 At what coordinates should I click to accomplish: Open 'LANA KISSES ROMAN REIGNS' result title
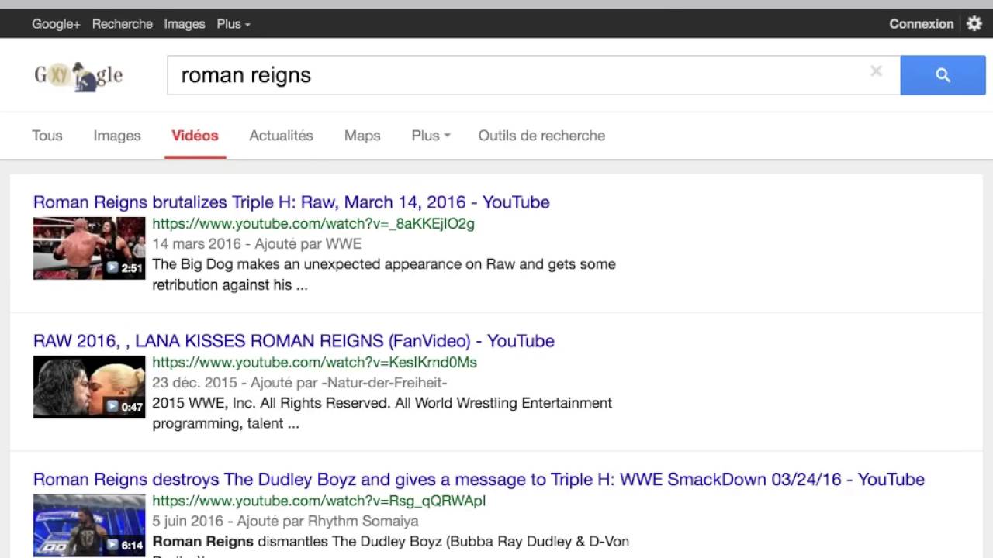click(x=294, y=341)
